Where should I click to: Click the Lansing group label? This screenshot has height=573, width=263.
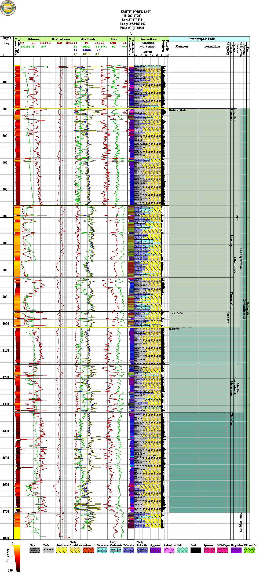point(231,240)
